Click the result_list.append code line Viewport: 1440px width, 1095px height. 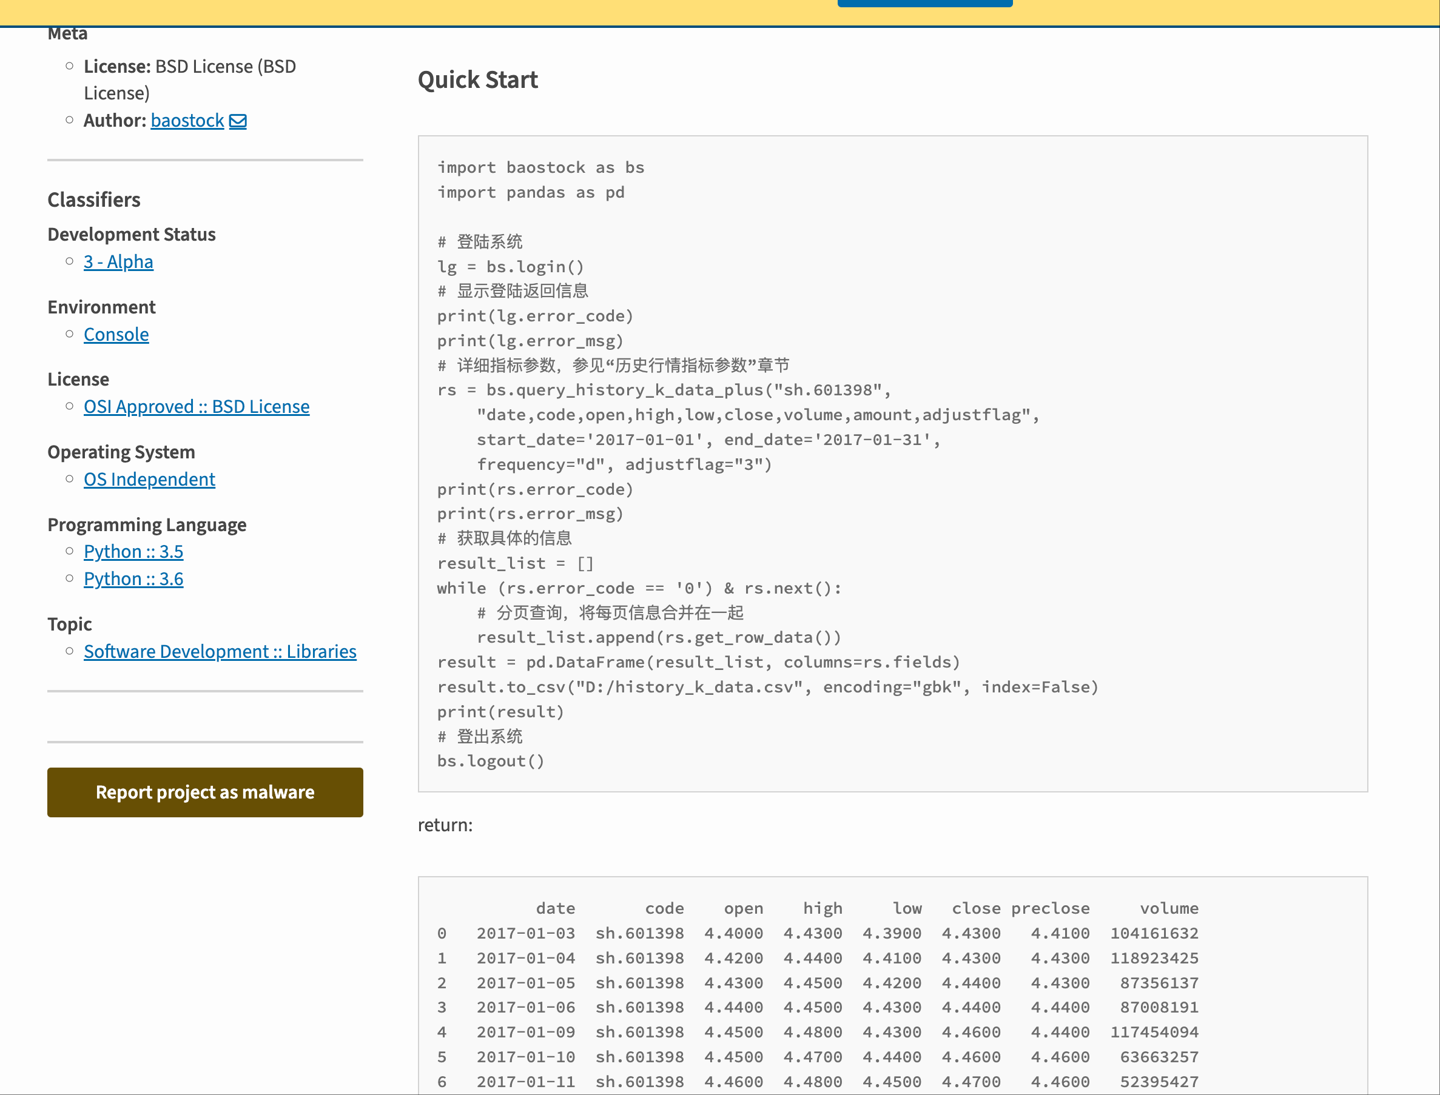[x=659, y=637]
